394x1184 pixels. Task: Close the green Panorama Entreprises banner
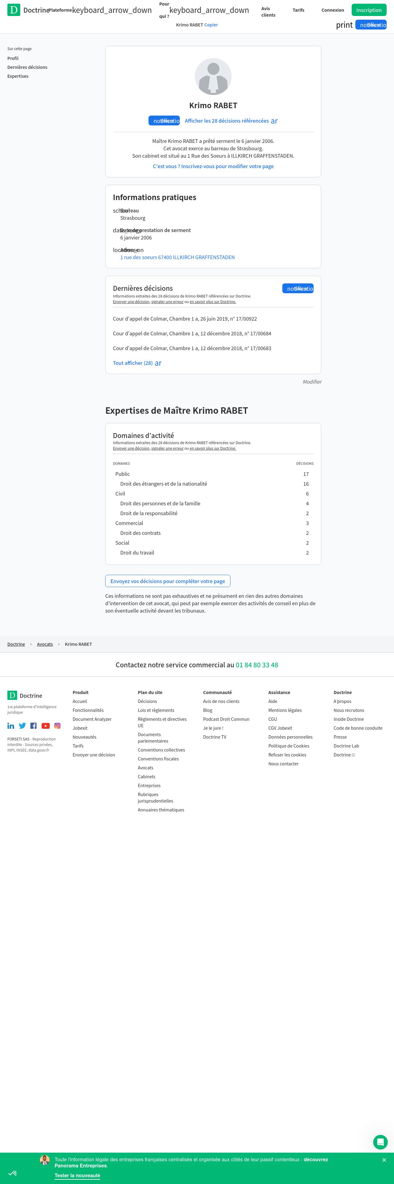pos(384,1160)
